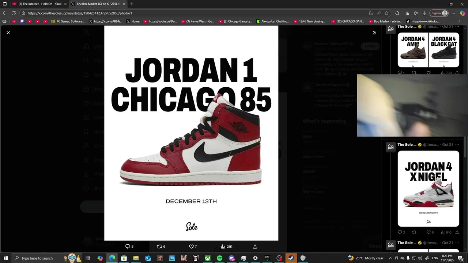Open the Jordan 4 AMM thumbnail
The height and width of the screenshot is (263, 468).
tap(413, 50)
